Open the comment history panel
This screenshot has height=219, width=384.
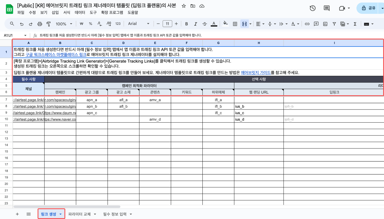[x=327, y=8]
